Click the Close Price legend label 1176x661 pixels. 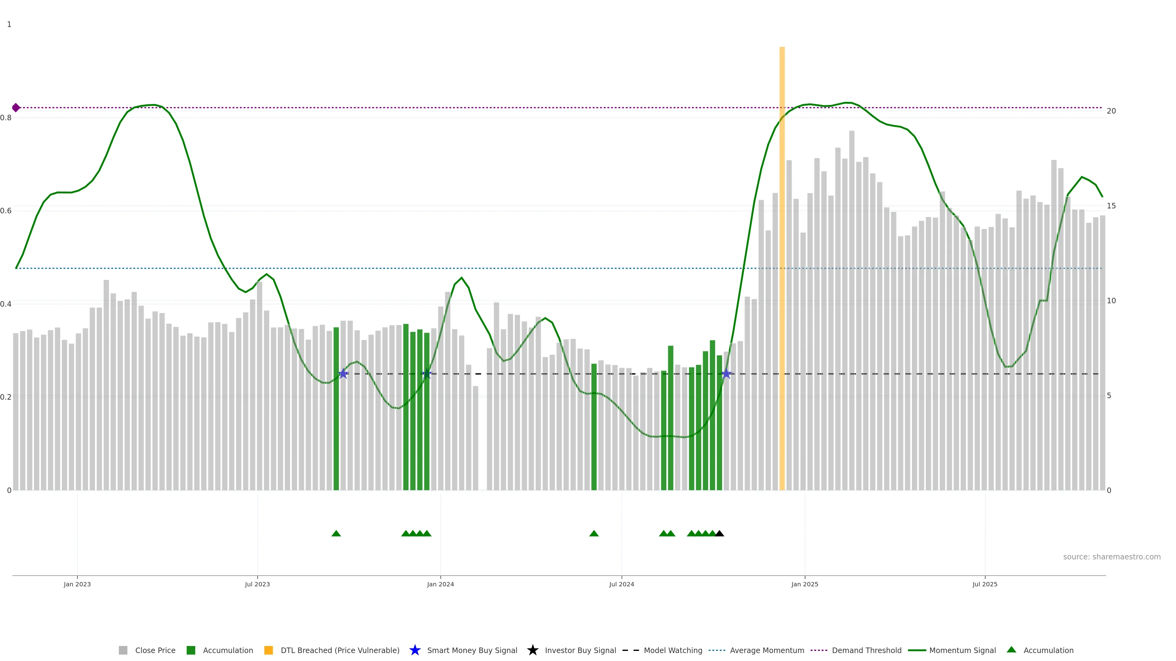pyautogui.click(x=155, y=651)
